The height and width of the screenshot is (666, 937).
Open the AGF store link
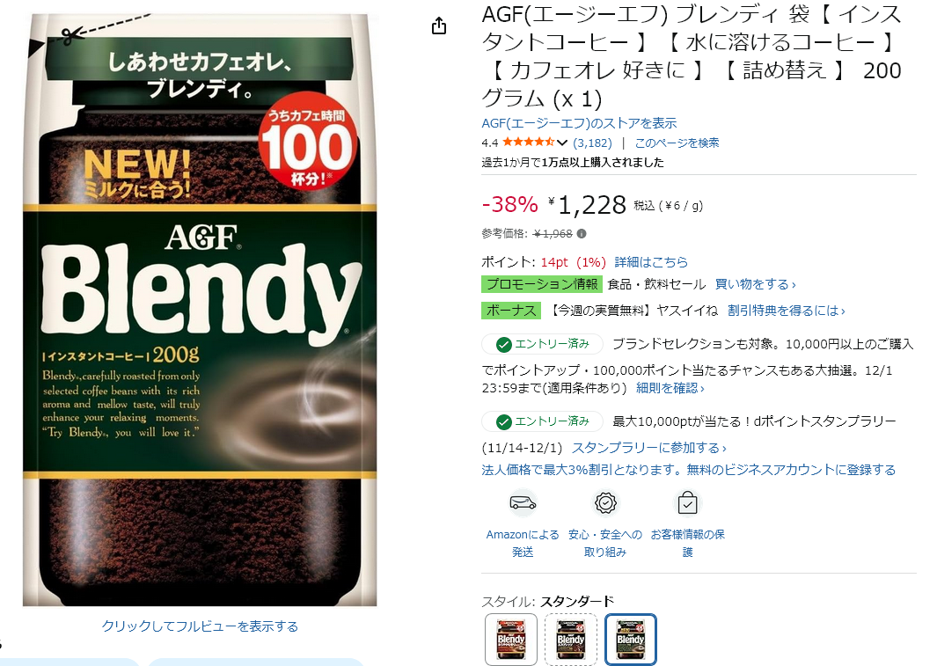click(579, 123)
